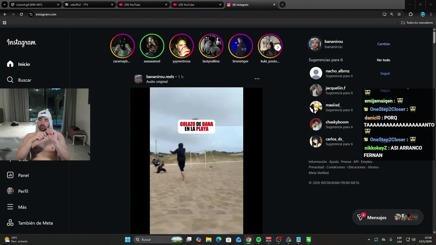
Task: Switch to first (30) YouTube tab
Action: pyautogui.click(x=143, y=5)
